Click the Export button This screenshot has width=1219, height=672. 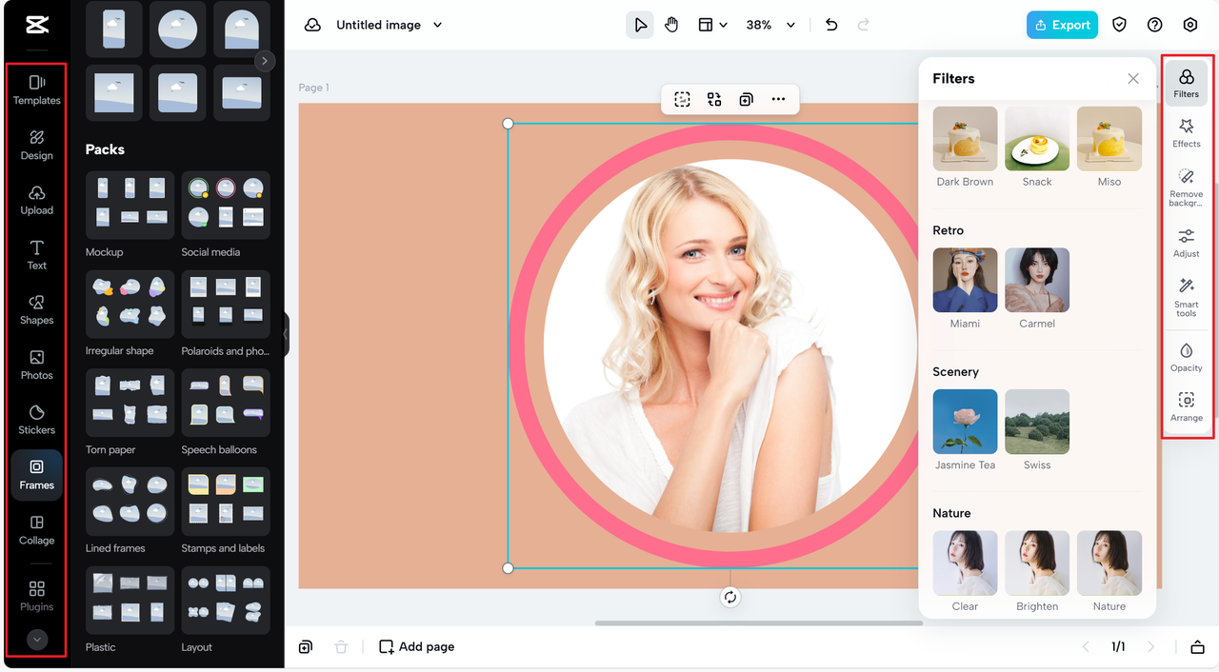[1062, 25]
